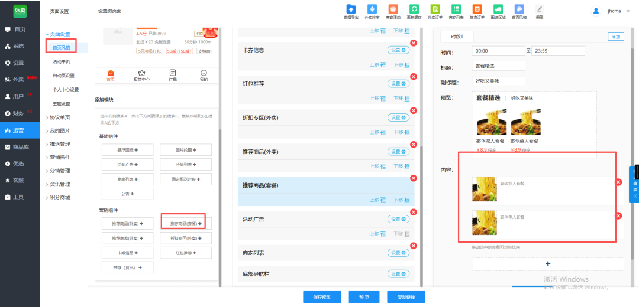This screenshot has width=639, height=307.
Task: Click the 编辑 pencil icon
Action: 539,9
